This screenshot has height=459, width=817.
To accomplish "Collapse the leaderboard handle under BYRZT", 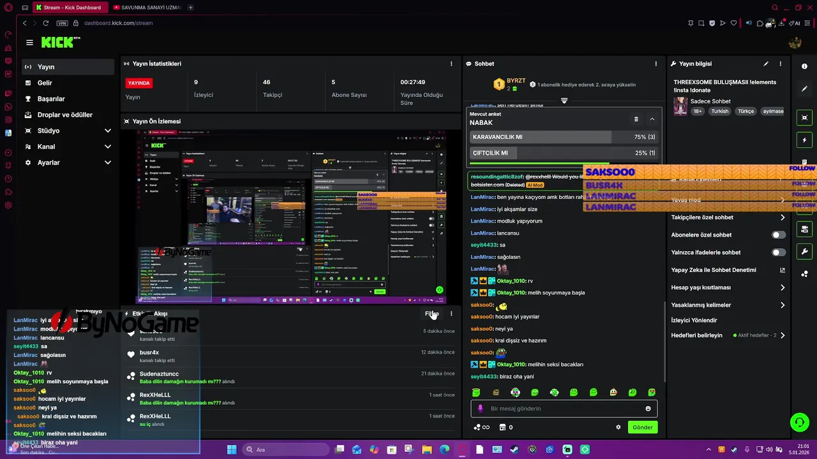I will point(564,101).
